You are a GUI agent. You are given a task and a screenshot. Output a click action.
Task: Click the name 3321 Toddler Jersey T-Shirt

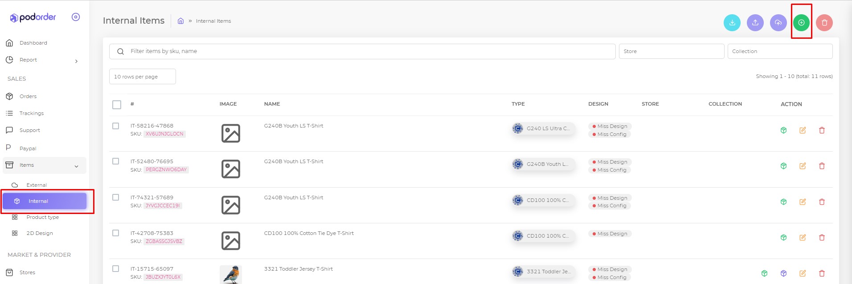tap(299, 269)
